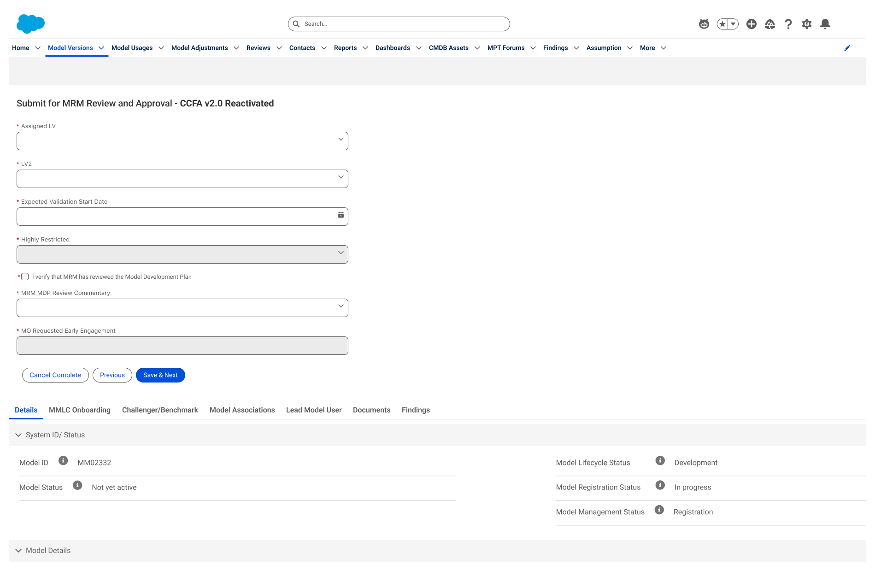Expand the Dashboards chevron menu
The height and width of the screenshot is (571, 875).
click(x=419, y=48)
